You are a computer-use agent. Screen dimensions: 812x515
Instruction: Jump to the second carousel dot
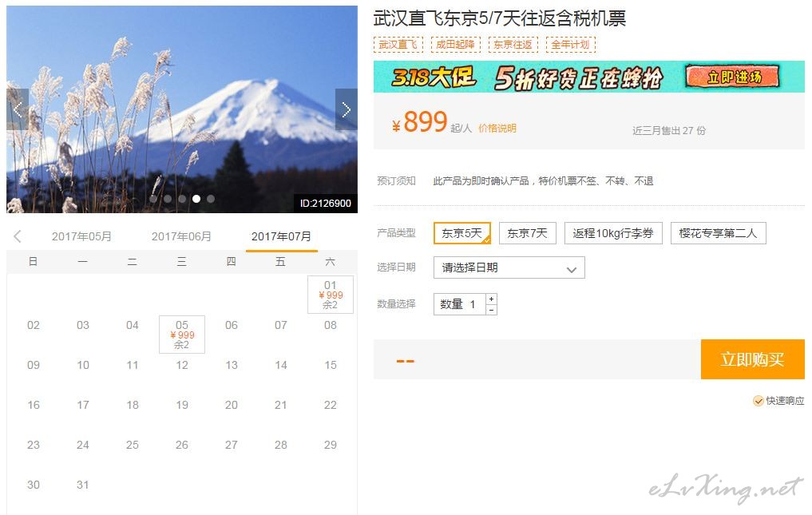(168, 199)
